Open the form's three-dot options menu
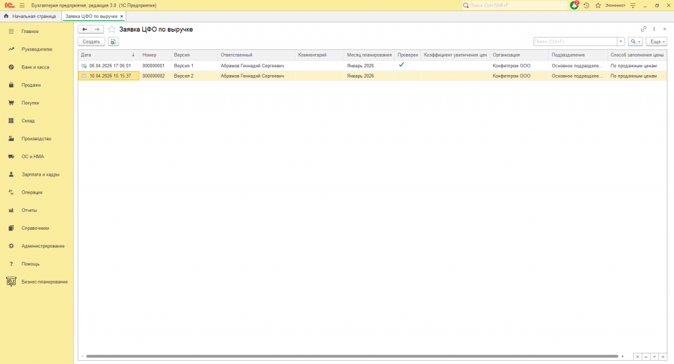This screenshot has width=674, height=364. (654, 29)
